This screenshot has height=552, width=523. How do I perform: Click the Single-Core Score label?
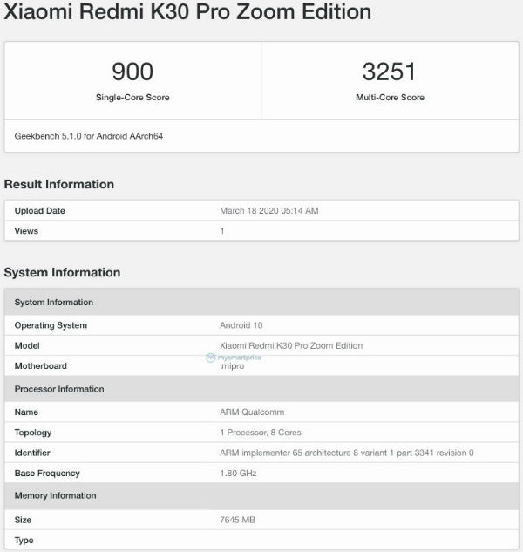coord(132,98)
